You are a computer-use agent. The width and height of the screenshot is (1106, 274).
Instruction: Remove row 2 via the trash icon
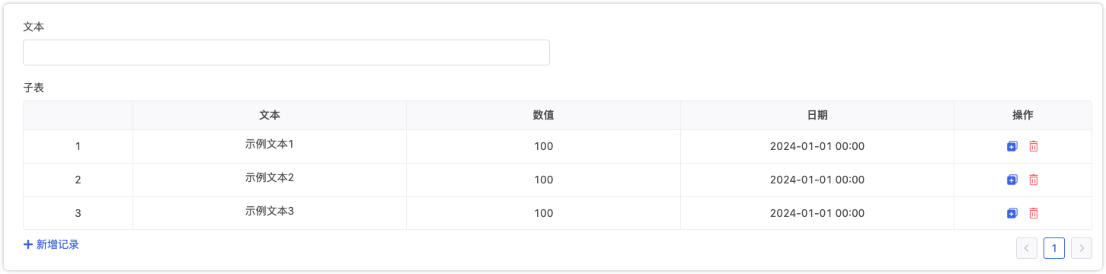point(1034,180)
